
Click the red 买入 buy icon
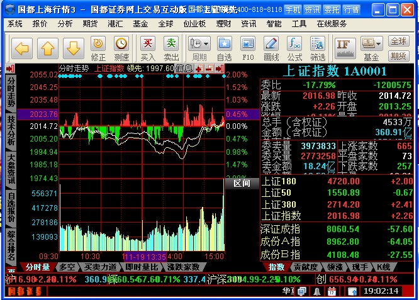[148, 43]
